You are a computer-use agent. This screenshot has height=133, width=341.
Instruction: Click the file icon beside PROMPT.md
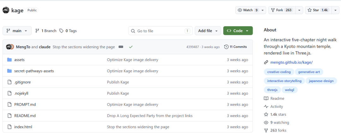tap(9, 105)
